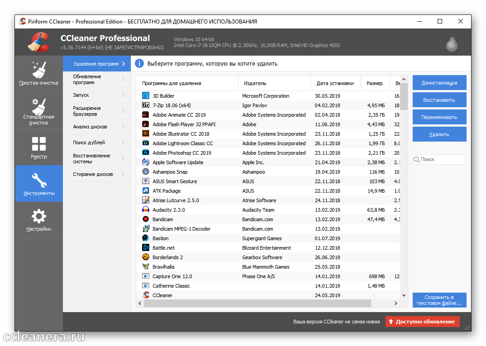Viewport: 486px width, 346px height.
Task: Click the Adobe Photoshop CC 2019 icon
Action: pos(146,153)
